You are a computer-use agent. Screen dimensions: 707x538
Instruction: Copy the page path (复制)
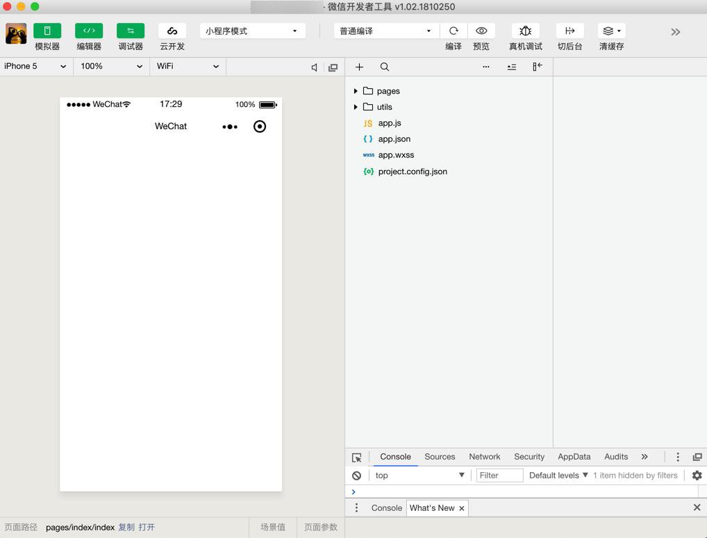[126, 527]
